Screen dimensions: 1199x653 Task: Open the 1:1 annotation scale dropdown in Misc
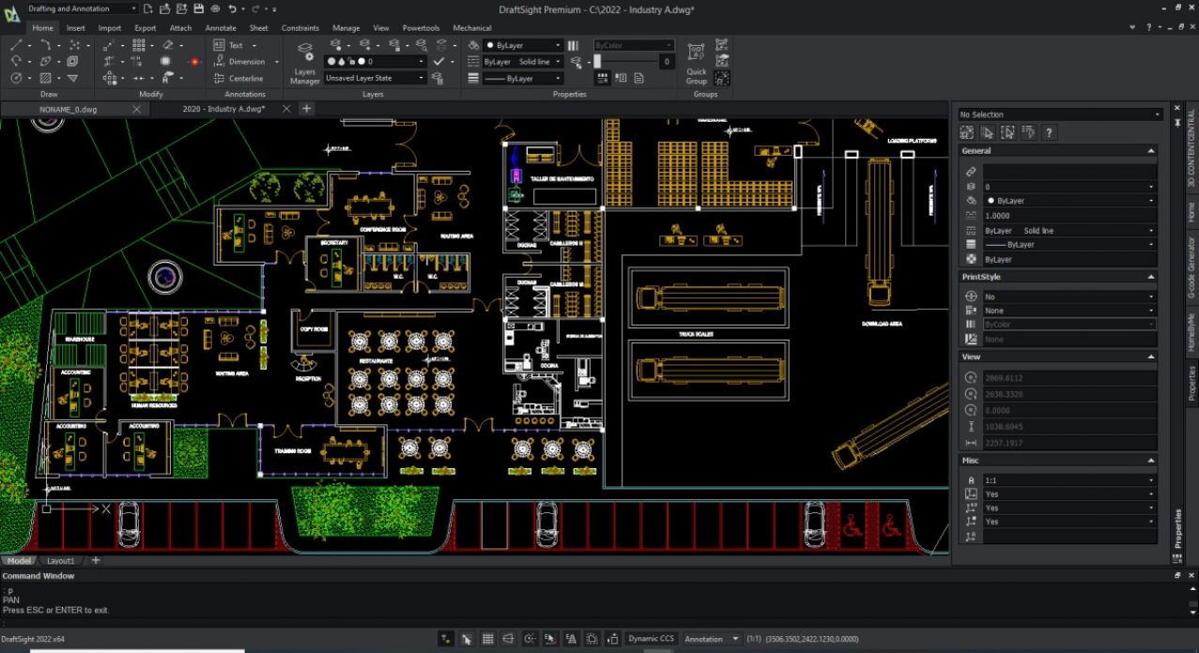(1069, 479)
